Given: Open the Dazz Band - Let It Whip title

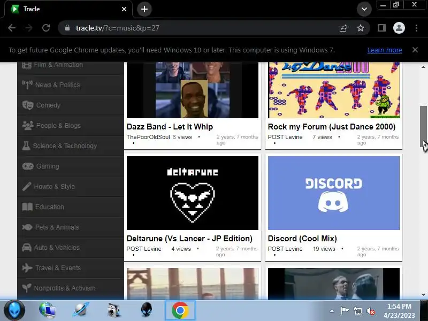Looking at the screenshot, I should [x=170, y=127].
